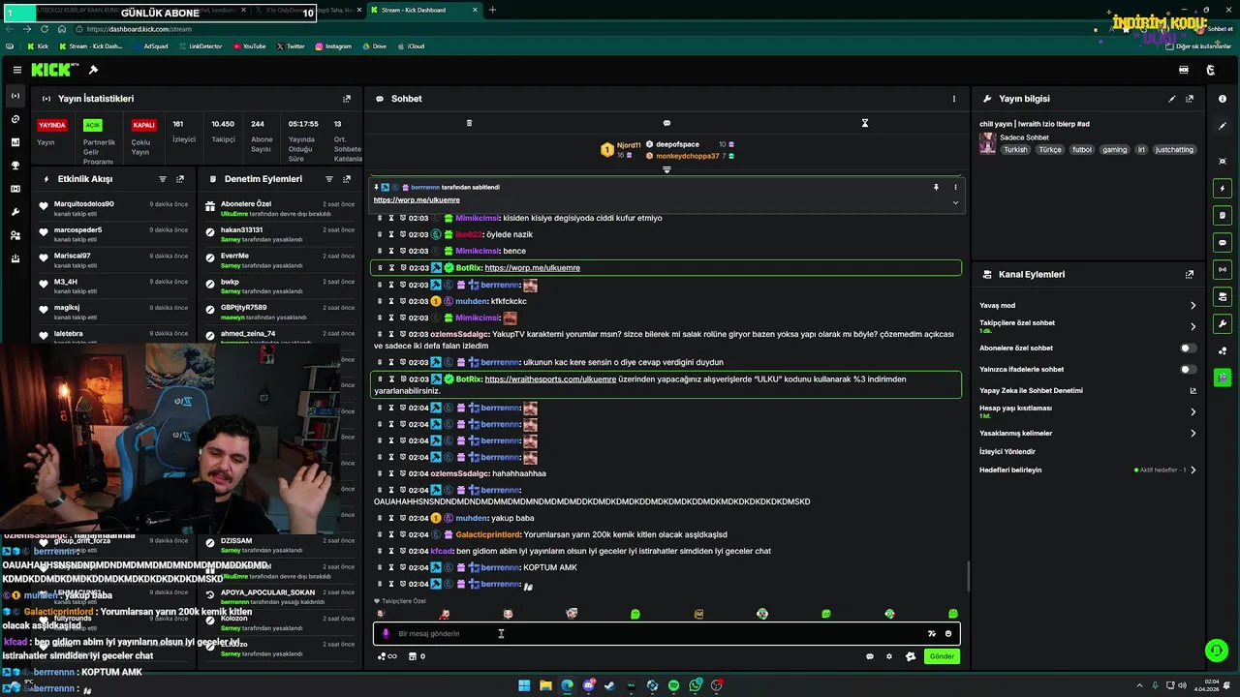Open the Windows Start menu
This screenshot has height=697, width=1240.
[x=524, y=685]
